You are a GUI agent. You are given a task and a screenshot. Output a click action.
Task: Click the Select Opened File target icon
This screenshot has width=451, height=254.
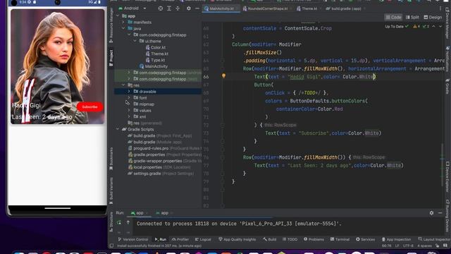tap(161, 8)
